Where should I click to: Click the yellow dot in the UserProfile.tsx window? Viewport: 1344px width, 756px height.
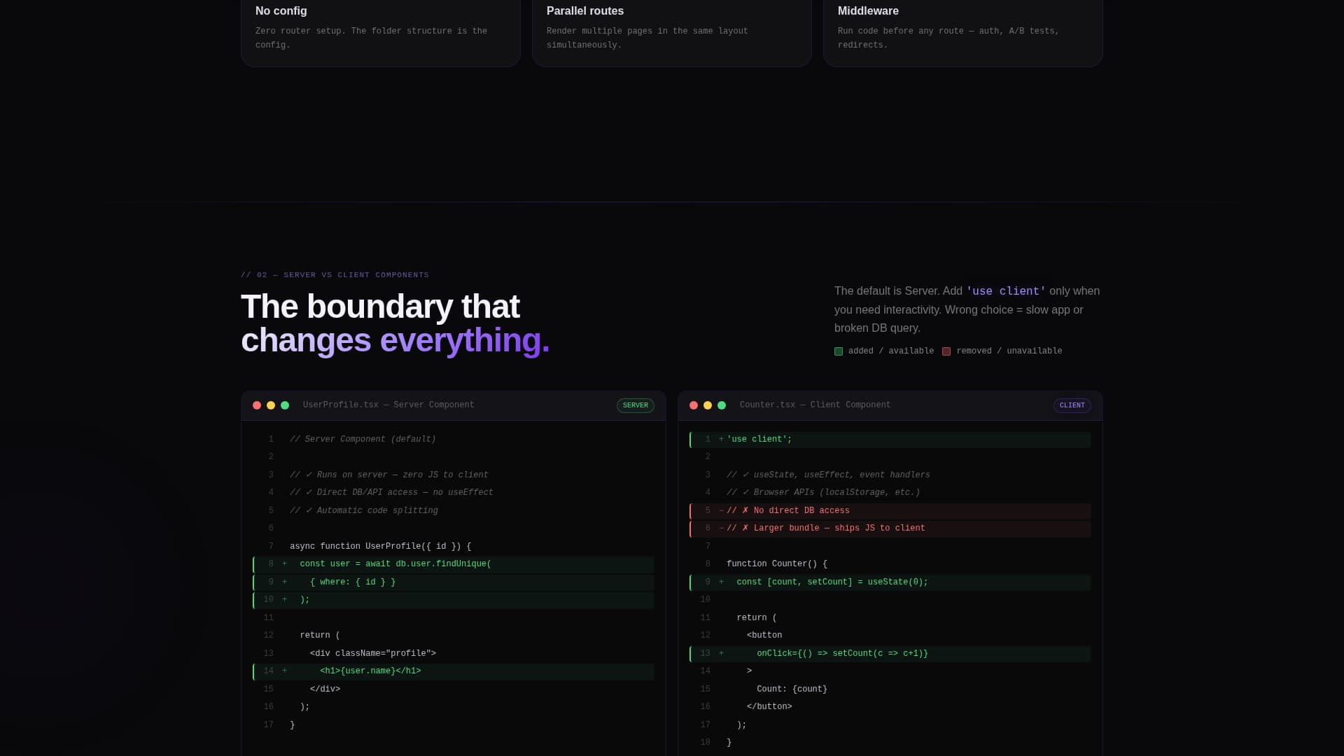click(271, 405)
